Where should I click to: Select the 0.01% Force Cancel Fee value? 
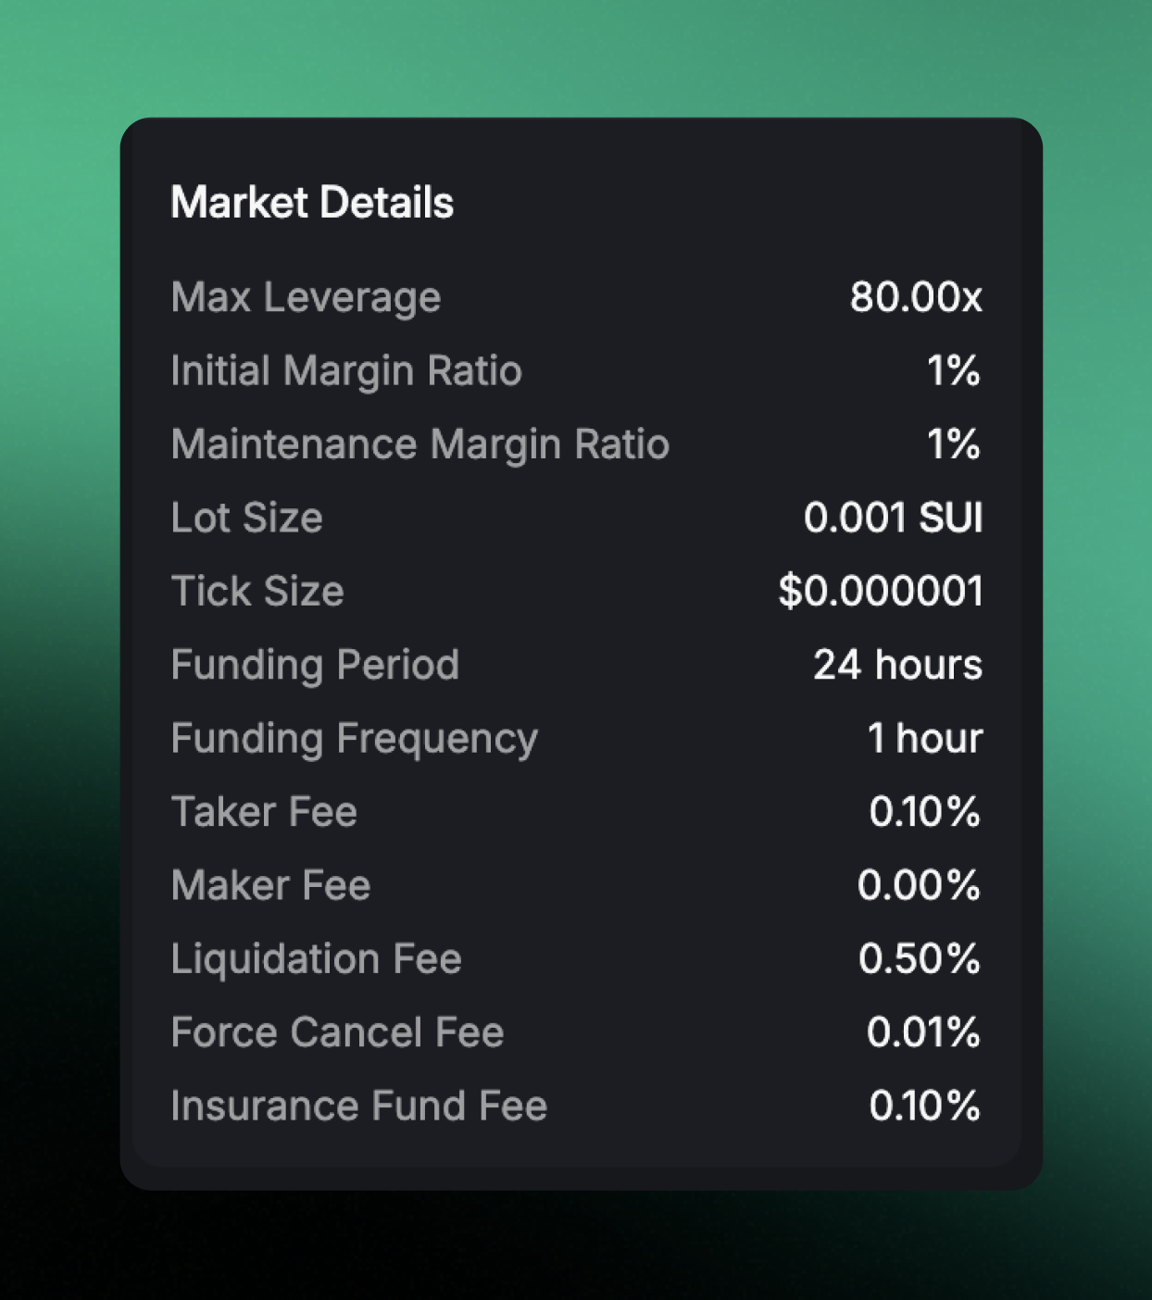(x=922, y=1032)
